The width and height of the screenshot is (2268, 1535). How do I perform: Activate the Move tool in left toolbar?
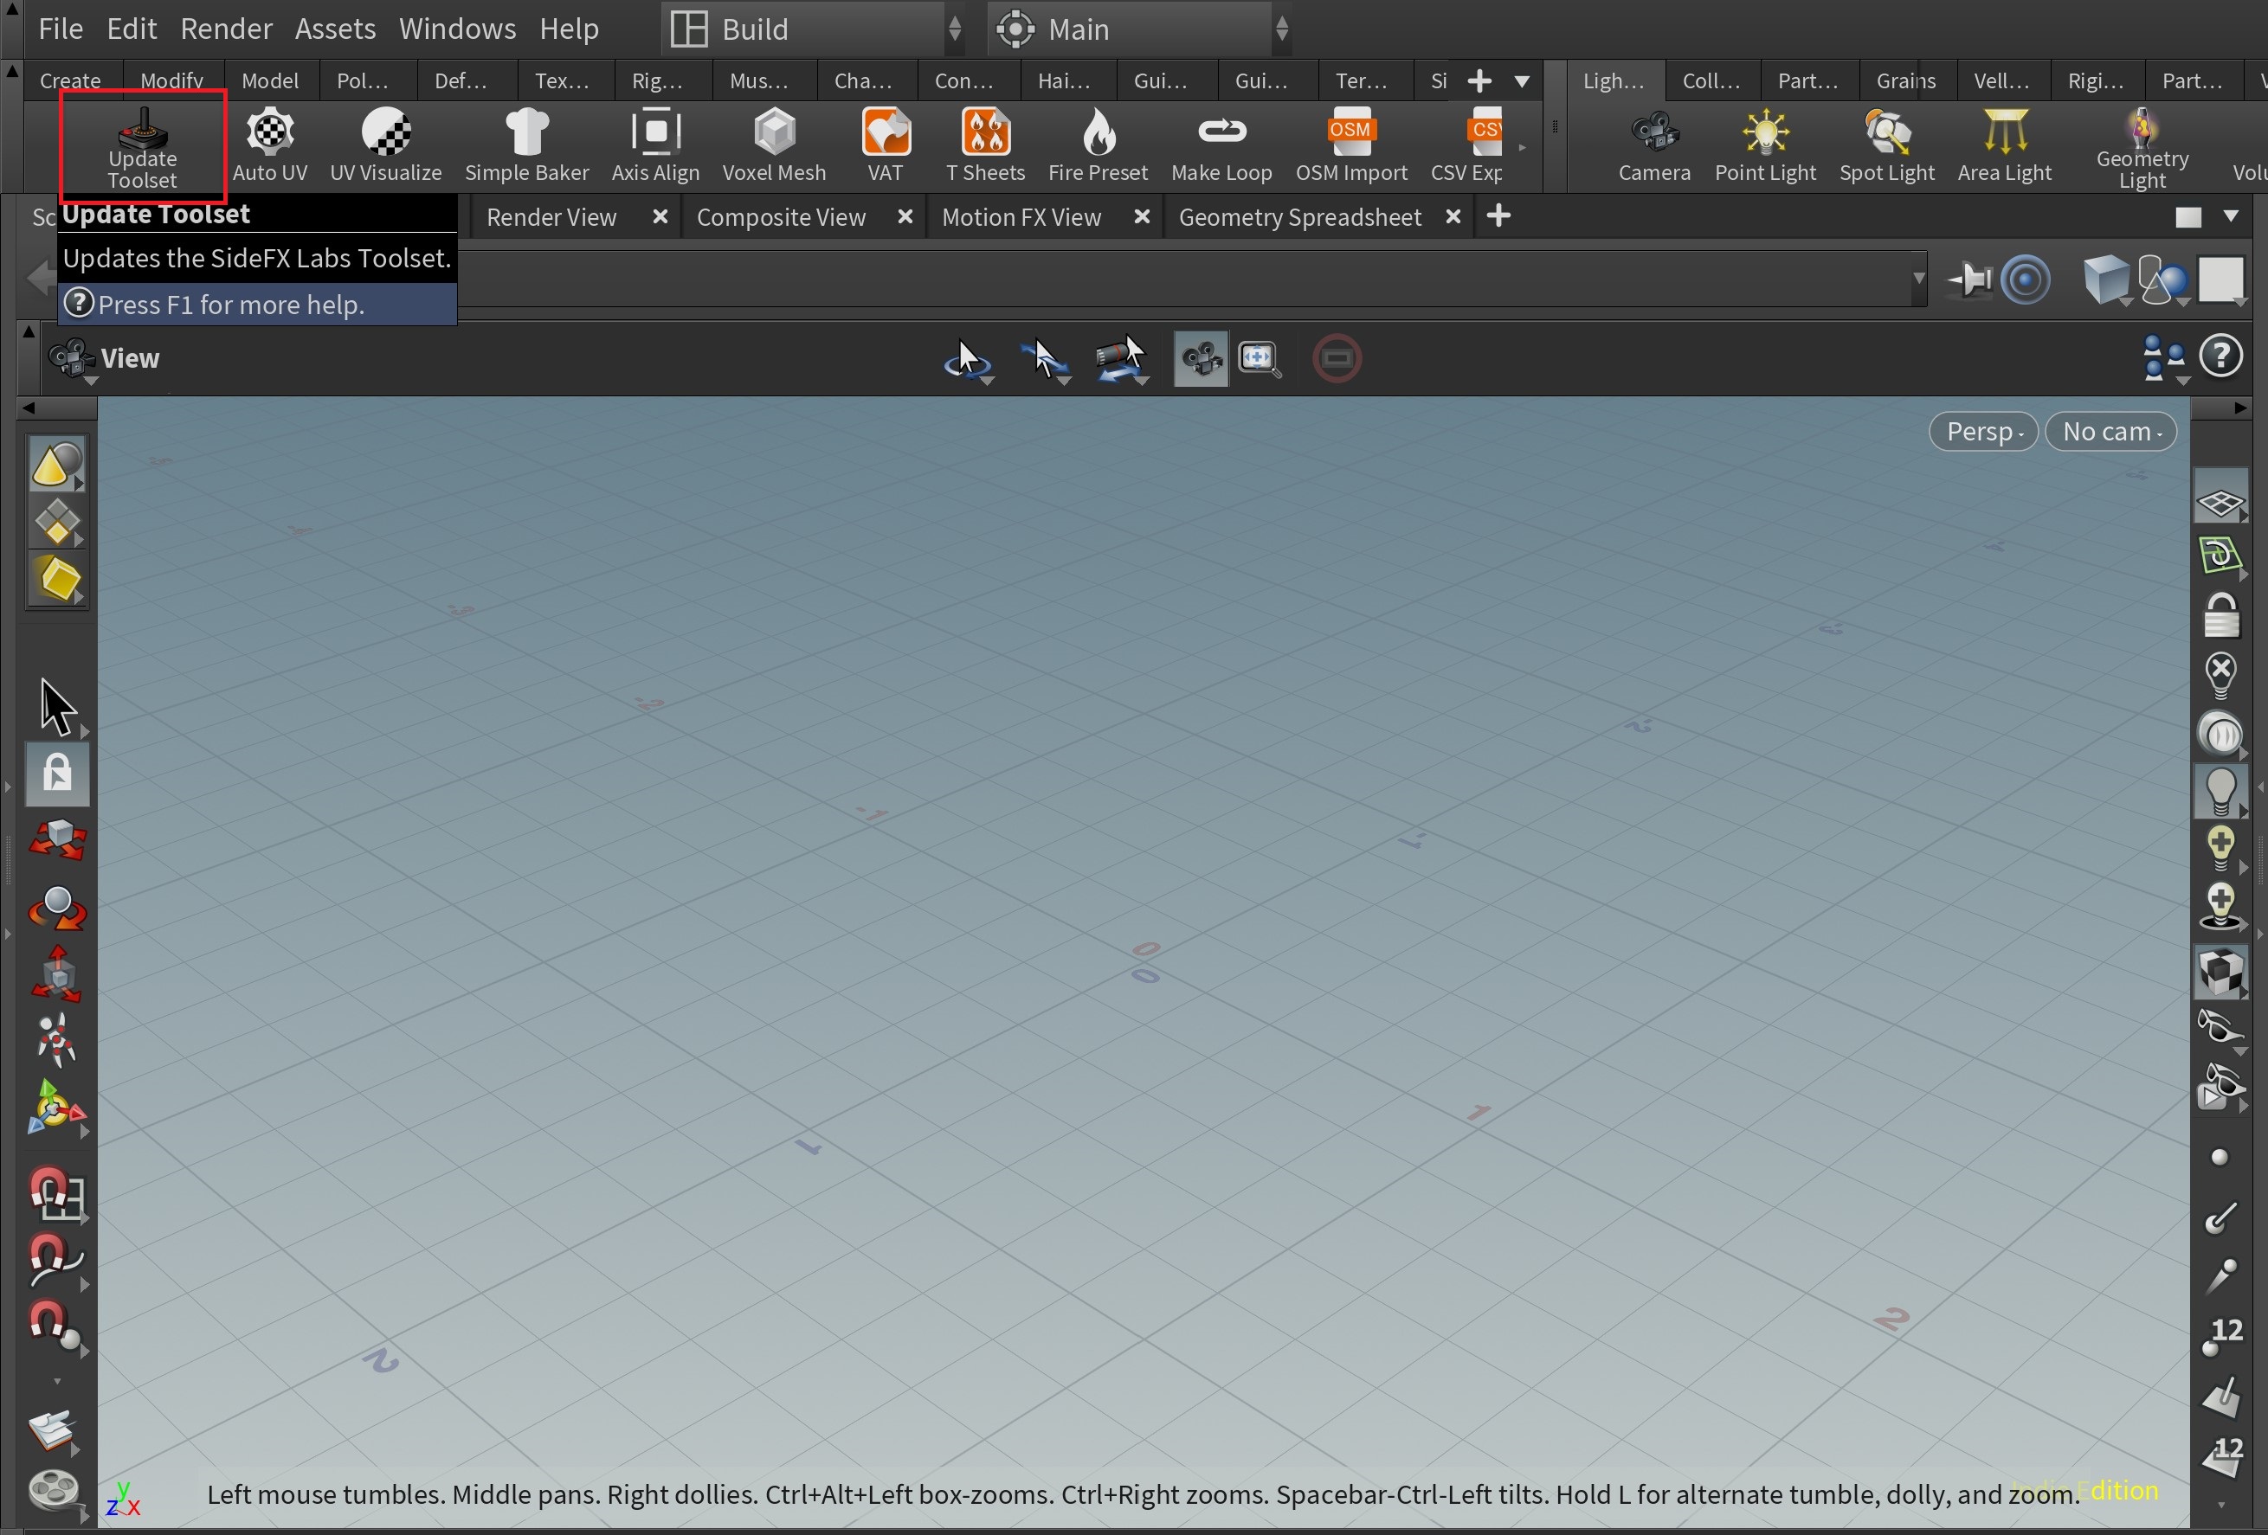56,839
